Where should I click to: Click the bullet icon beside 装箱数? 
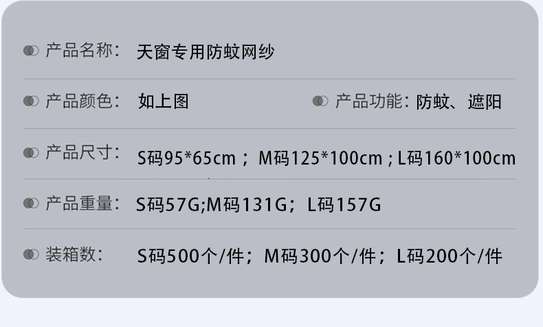click(31, 254)
